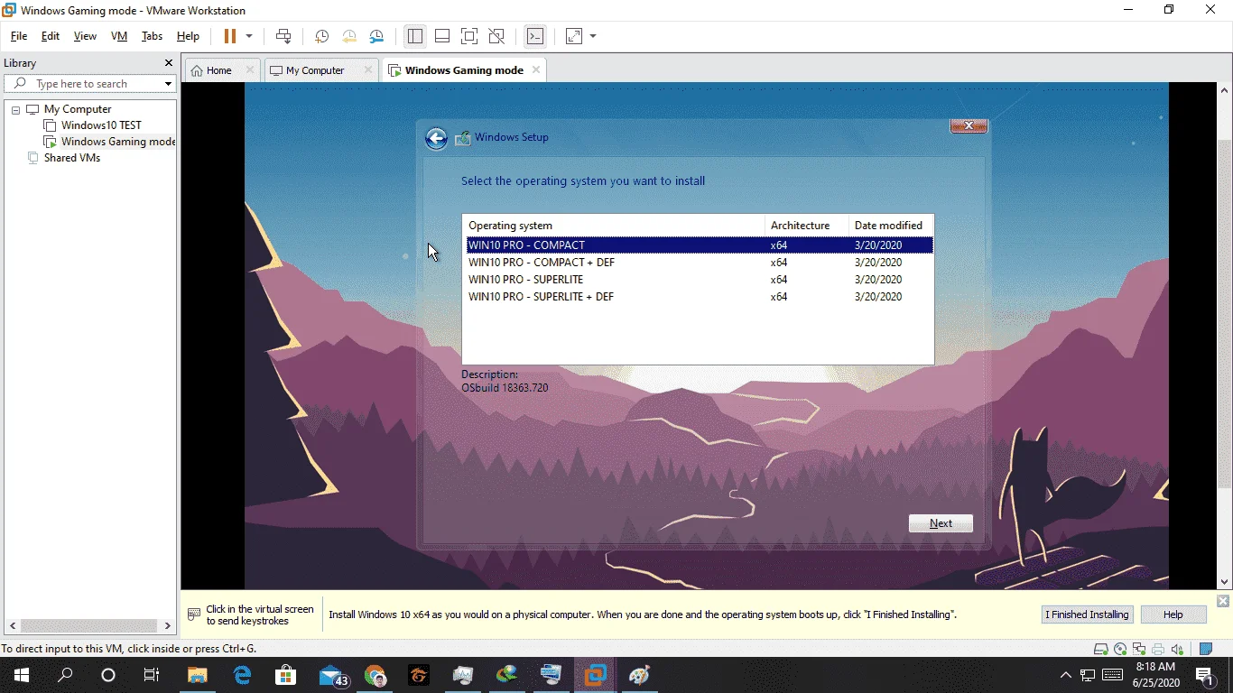Click the library horizontal scrollbar
The image size is (1233, 693).
pyautogui.click(x=88, y=625)
